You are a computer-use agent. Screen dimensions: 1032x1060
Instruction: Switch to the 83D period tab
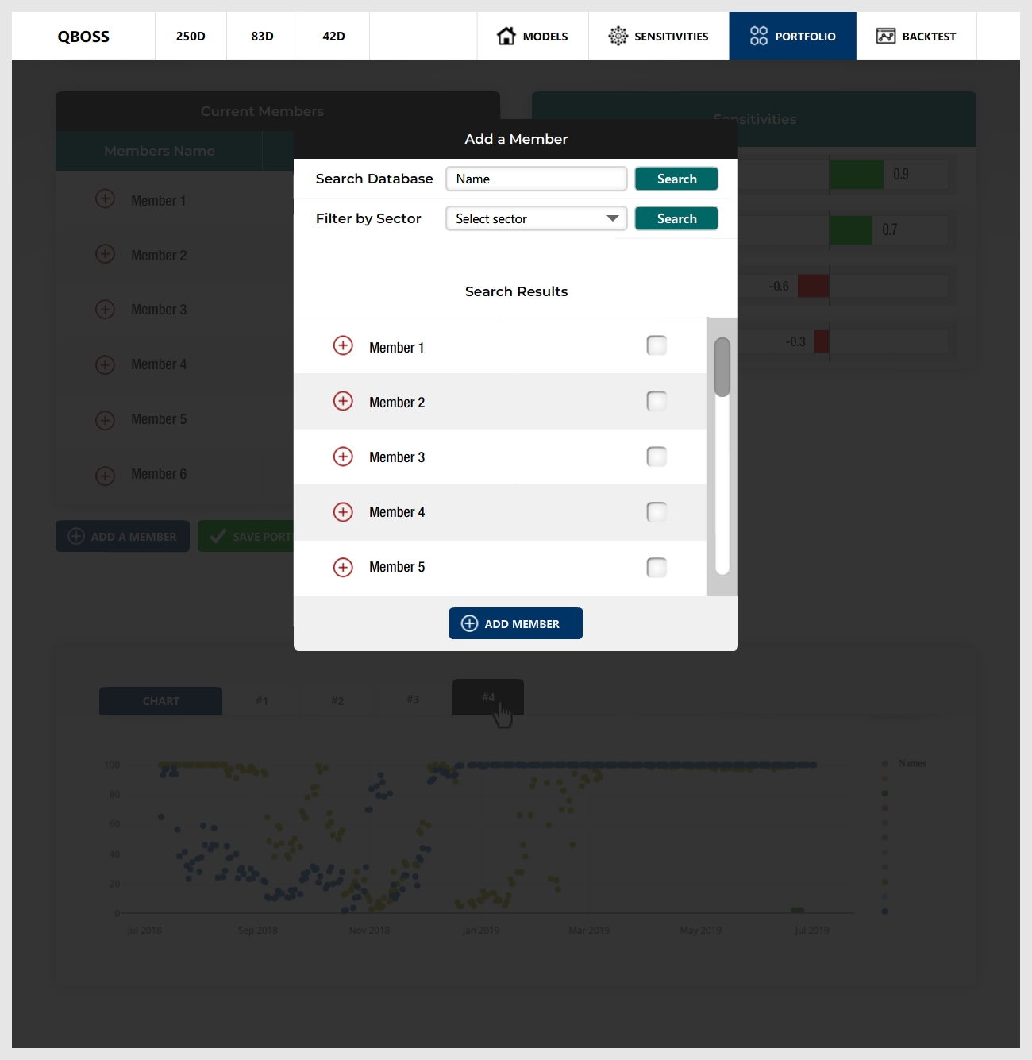[262, 36]
